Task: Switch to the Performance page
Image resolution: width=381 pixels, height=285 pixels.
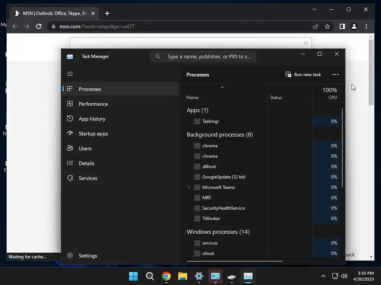Action: [x=121, y=104]
